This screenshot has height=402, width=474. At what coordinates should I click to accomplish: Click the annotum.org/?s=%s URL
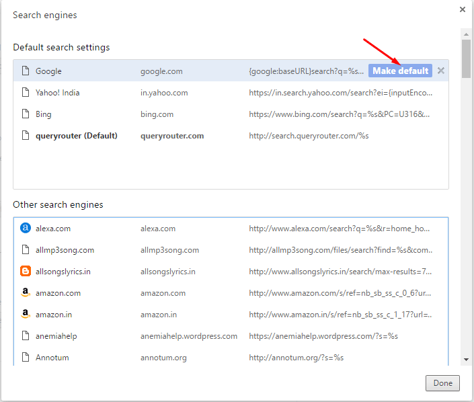[x=297, y=357]
